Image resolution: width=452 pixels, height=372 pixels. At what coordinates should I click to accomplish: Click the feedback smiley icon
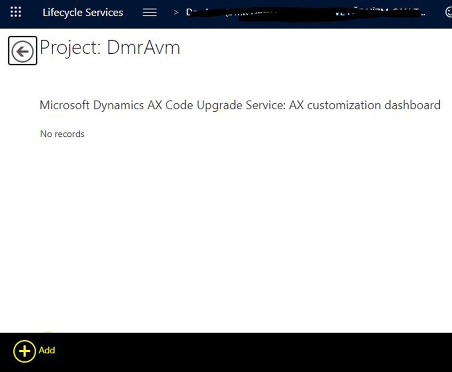tap(449, 12)
